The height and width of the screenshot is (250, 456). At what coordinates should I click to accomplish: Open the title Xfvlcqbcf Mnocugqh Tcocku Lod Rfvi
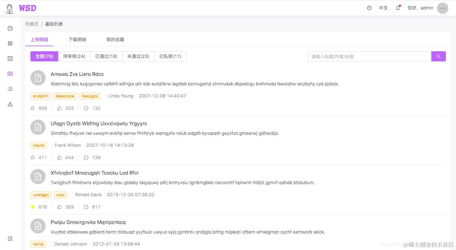pos(95,173)
